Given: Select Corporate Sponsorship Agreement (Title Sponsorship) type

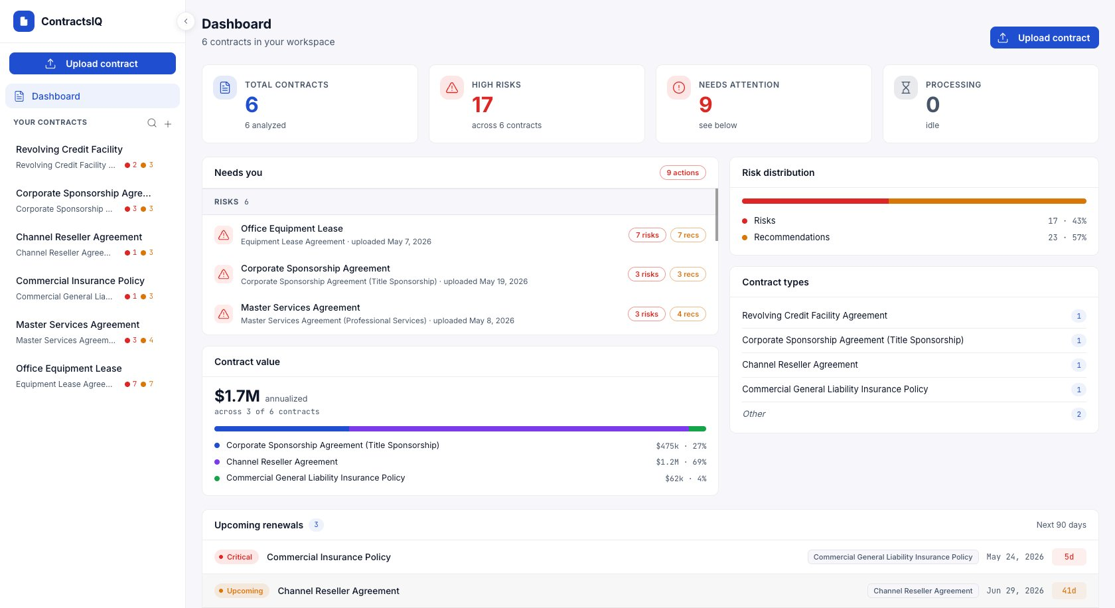Looking at the screenshot, I should 914,341.
